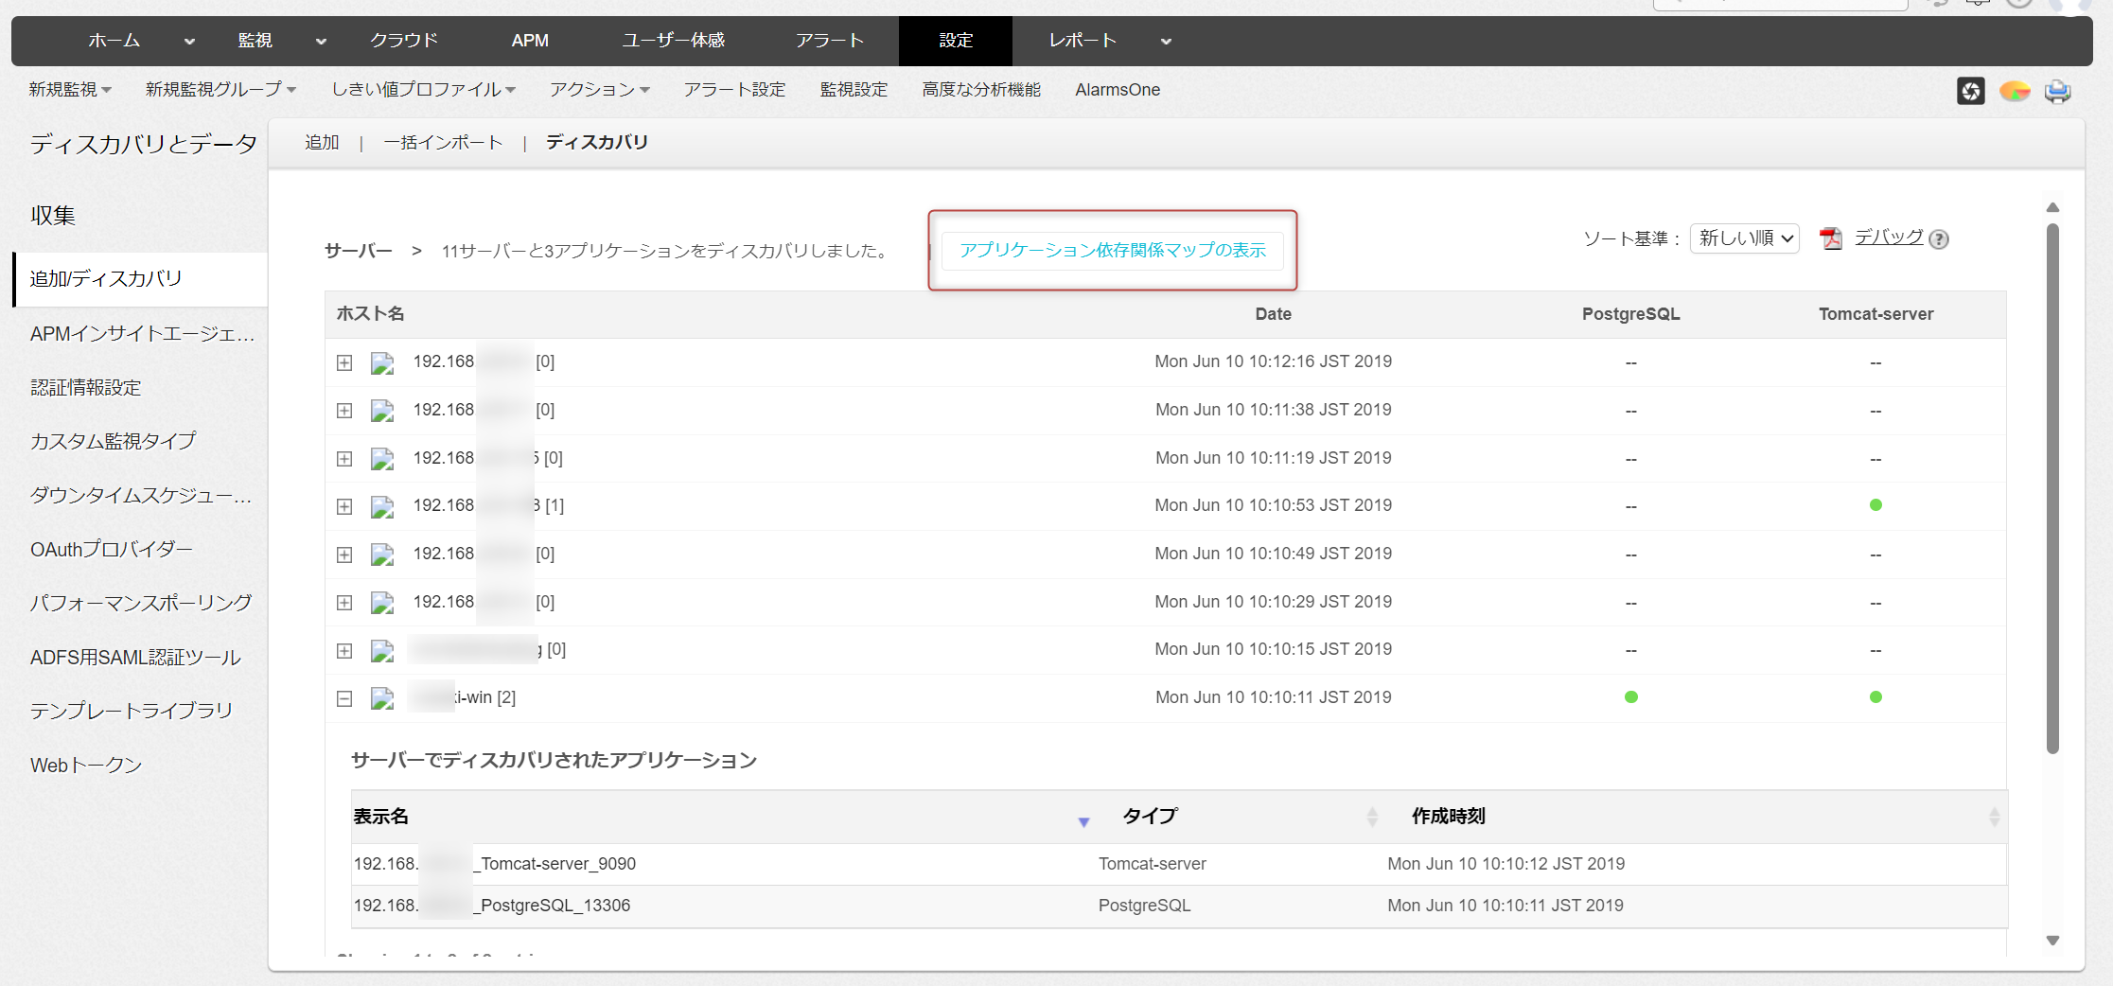Viewport: 2113px width, 986px height.
Task: Open the 新規監視 dropdown menu
Action: [70, 90]
